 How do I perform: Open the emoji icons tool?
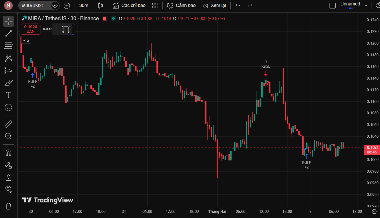click(x=8, y=107)
